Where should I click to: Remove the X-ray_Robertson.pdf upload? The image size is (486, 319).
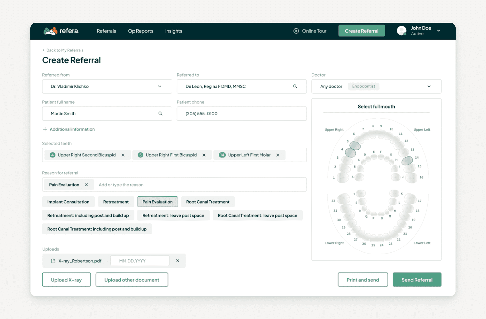[177, 261]
